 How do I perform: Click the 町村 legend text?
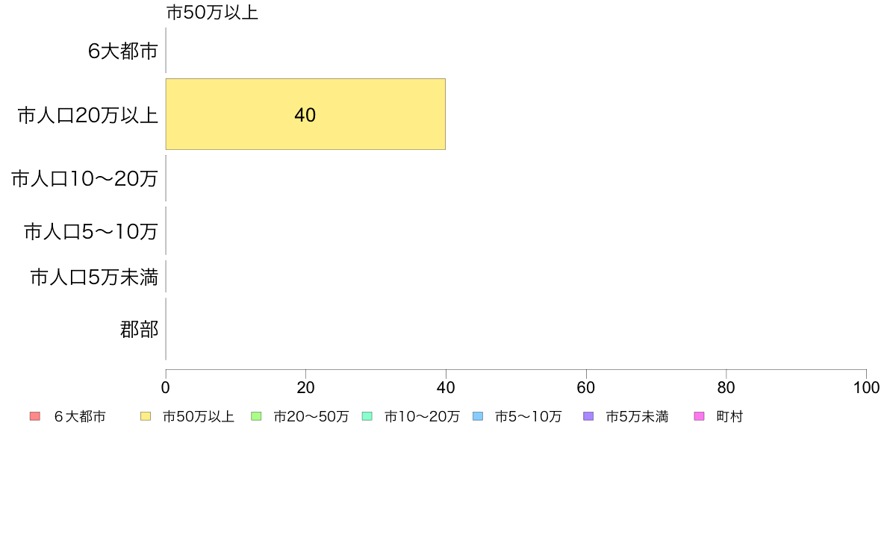tap(729, 417)
